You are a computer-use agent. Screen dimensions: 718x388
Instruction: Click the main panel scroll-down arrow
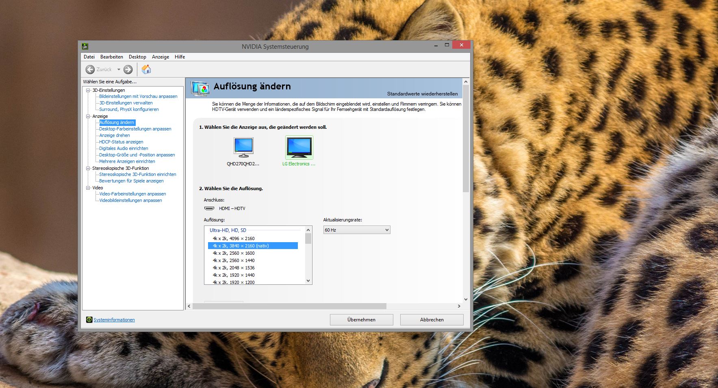tap(466, 299)
